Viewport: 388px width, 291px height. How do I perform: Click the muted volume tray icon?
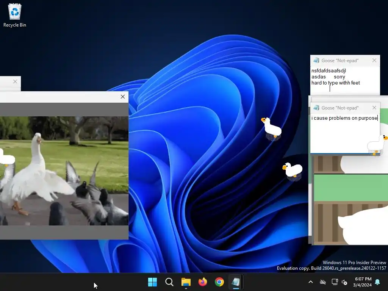point(344,282)
